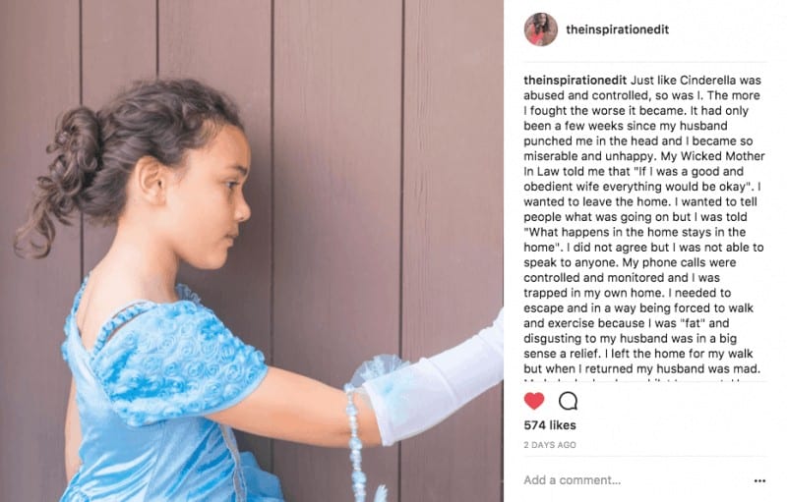Open post permalink via 2 DAYS AGO
Viewport: 787px width, 502px height.
pos(550,445)
